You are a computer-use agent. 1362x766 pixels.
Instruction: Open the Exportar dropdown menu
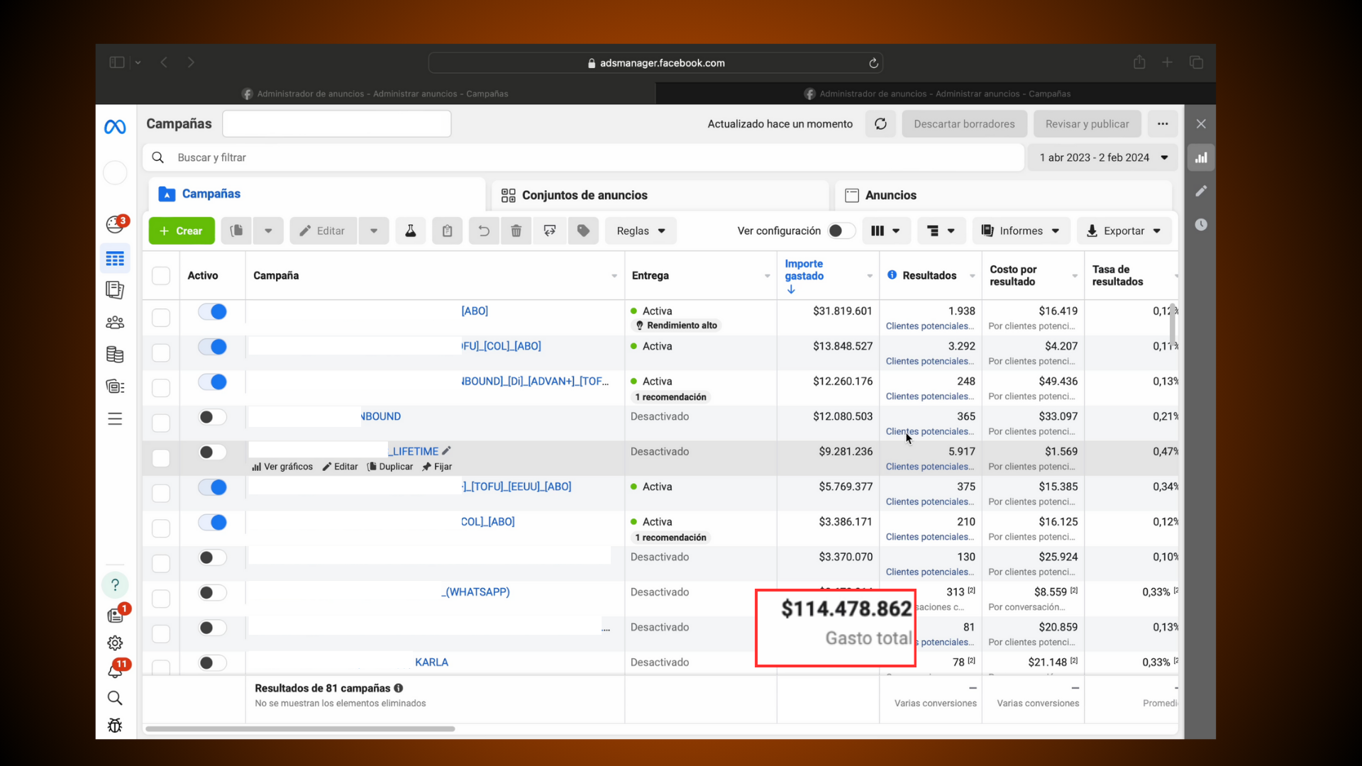(1124, 231)
